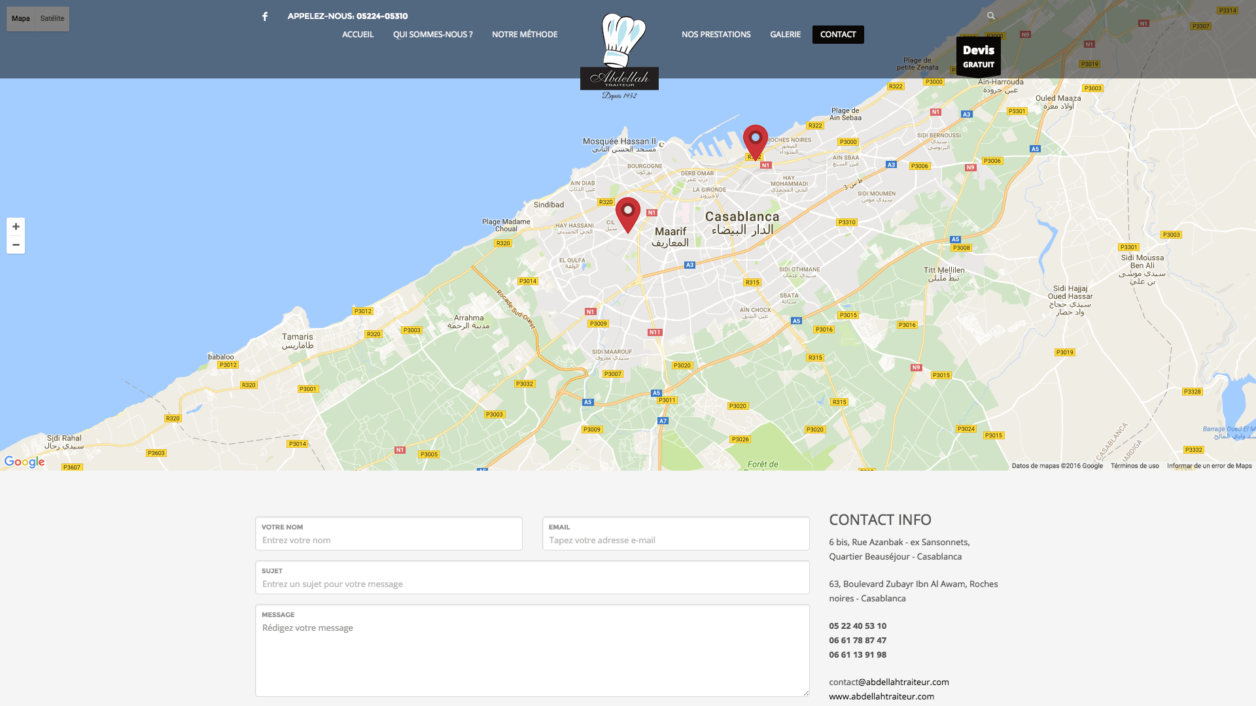This screenshot has width=1256, height=706.
Task: Click contact@abdellahtraiteur.com email link
Action: point(889,682)
